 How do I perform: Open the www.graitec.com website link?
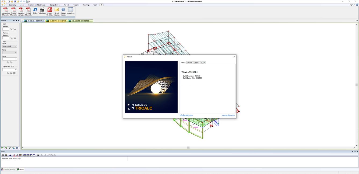coord(228,115)
